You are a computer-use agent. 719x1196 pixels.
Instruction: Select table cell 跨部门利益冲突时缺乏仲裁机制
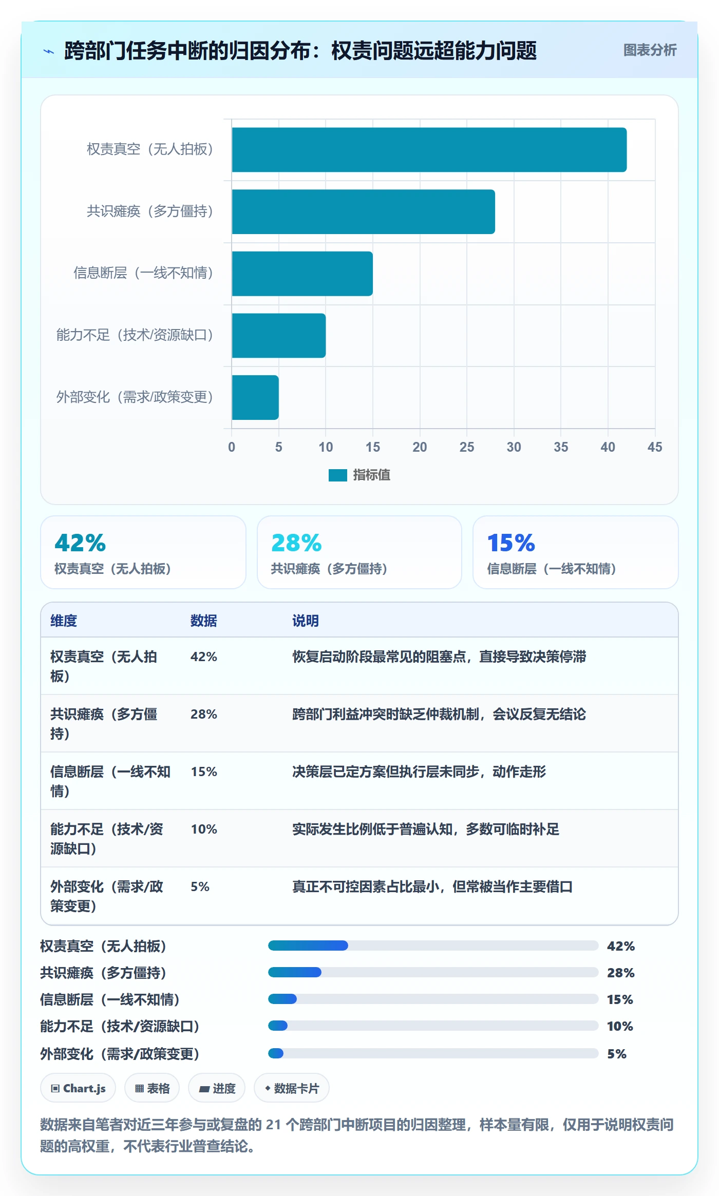[x=439, y=714]
